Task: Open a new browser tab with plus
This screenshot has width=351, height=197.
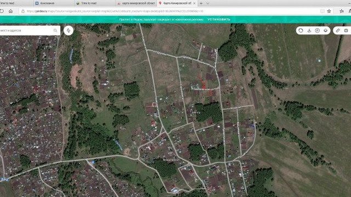Action: tap(201, 3)
